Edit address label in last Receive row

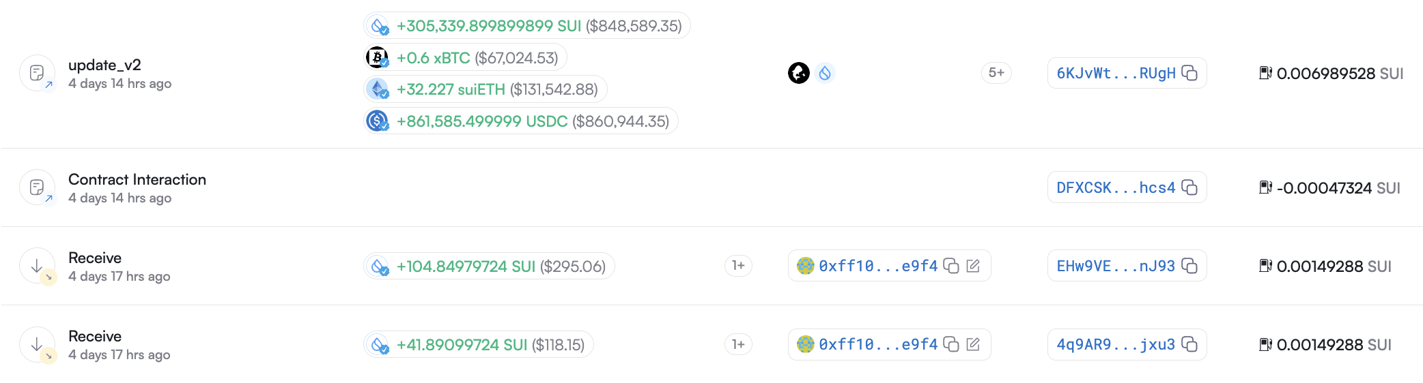pos(973,344)
